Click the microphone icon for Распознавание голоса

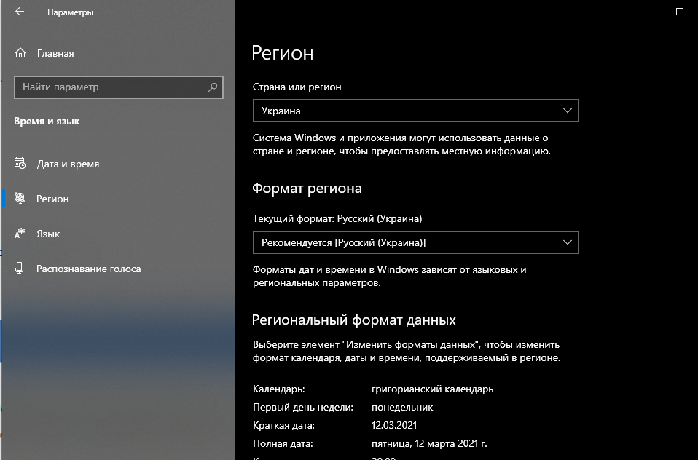click(x=20, y=269)
